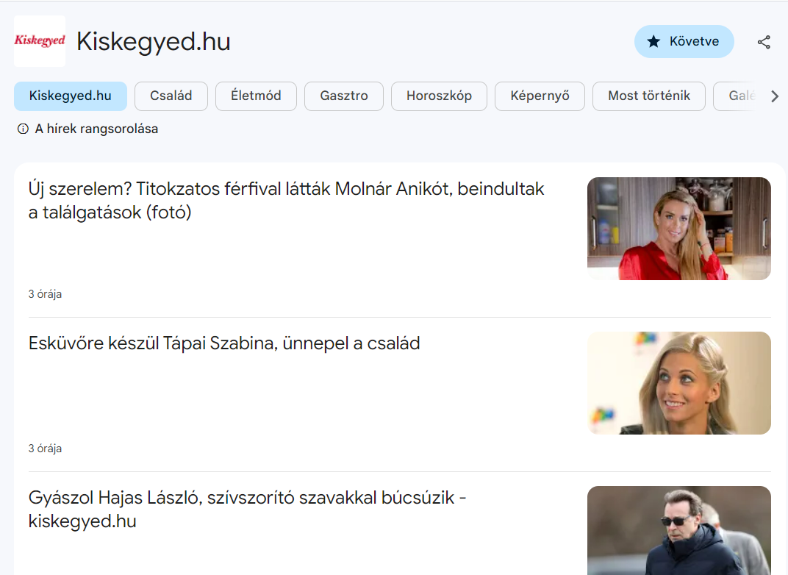
Task: Open the Tápai Szabina wedding headline
Action: 224,343
